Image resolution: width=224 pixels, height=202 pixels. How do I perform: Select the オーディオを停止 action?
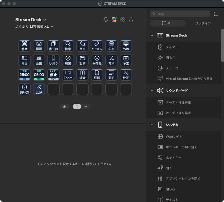click(184, 113)
